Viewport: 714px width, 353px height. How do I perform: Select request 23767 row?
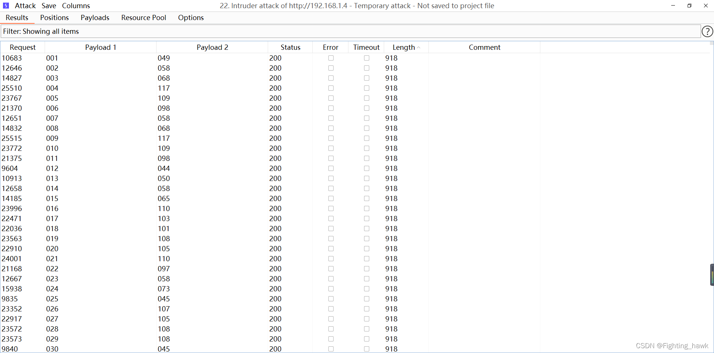355,98
